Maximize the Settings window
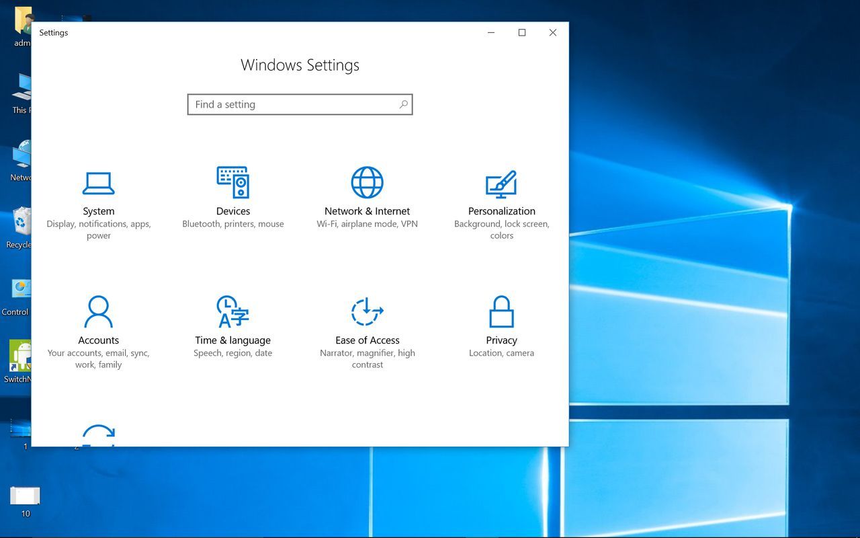The image size is (860, 538). tap(521, 32)
